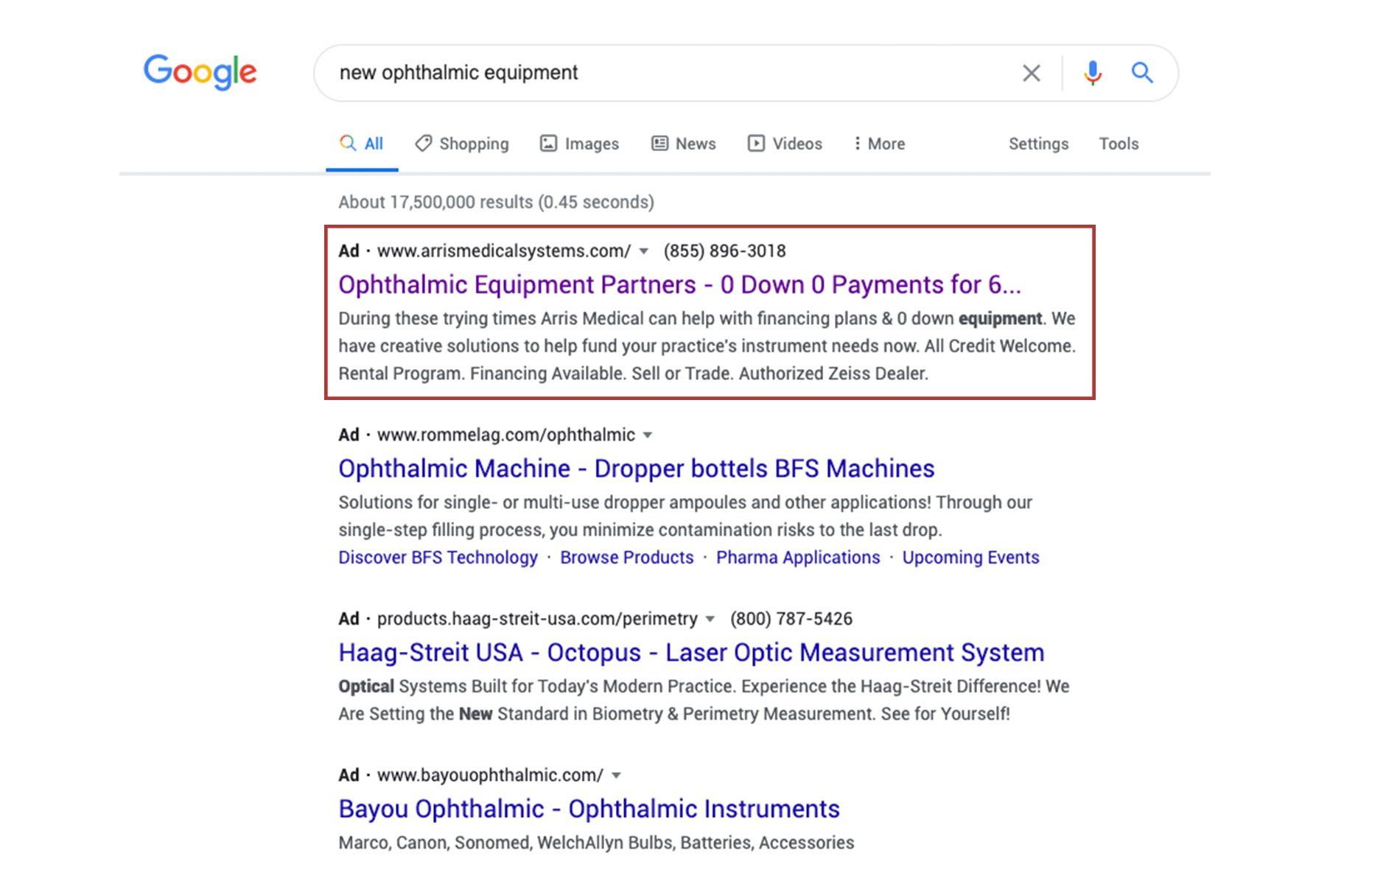The width and height of the screenshot is (1400, 884).
Task: Open the News tab
Action: click(684, 144)
